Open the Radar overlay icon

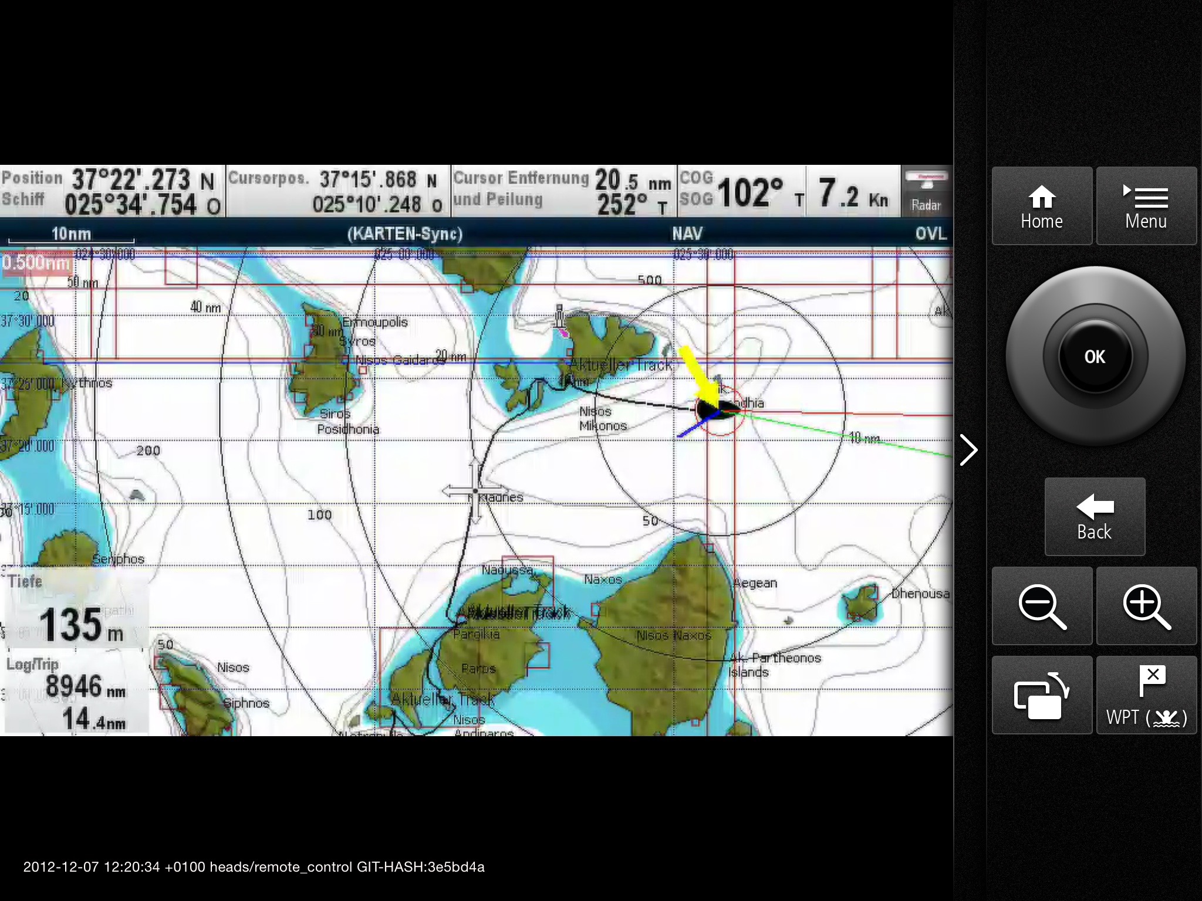tap(926, 191)
